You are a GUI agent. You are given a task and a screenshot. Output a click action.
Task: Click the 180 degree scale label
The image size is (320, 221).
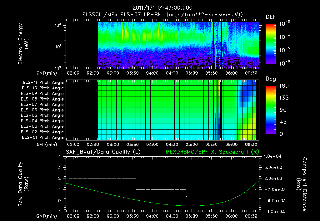[284, 86]
